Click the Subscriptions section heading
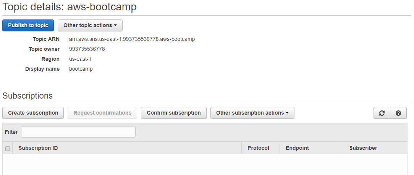 pos(27,96)
